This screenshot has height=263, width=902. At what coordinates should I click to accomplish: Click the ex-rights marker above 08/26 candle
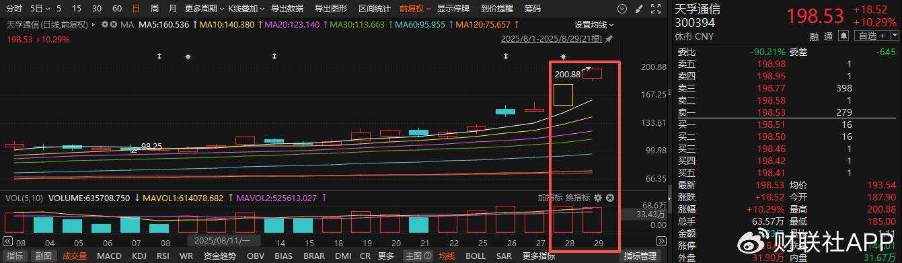(x=505, y=57)
